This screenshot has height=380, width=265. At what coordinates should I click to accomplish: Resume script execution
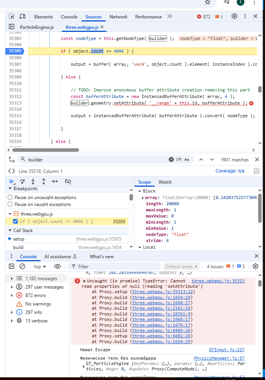point(11,181)
